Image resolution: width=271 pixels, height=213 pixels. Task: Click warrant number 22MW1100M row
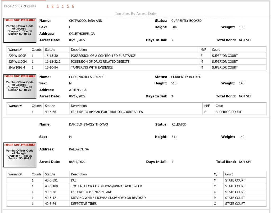(136, 62)
